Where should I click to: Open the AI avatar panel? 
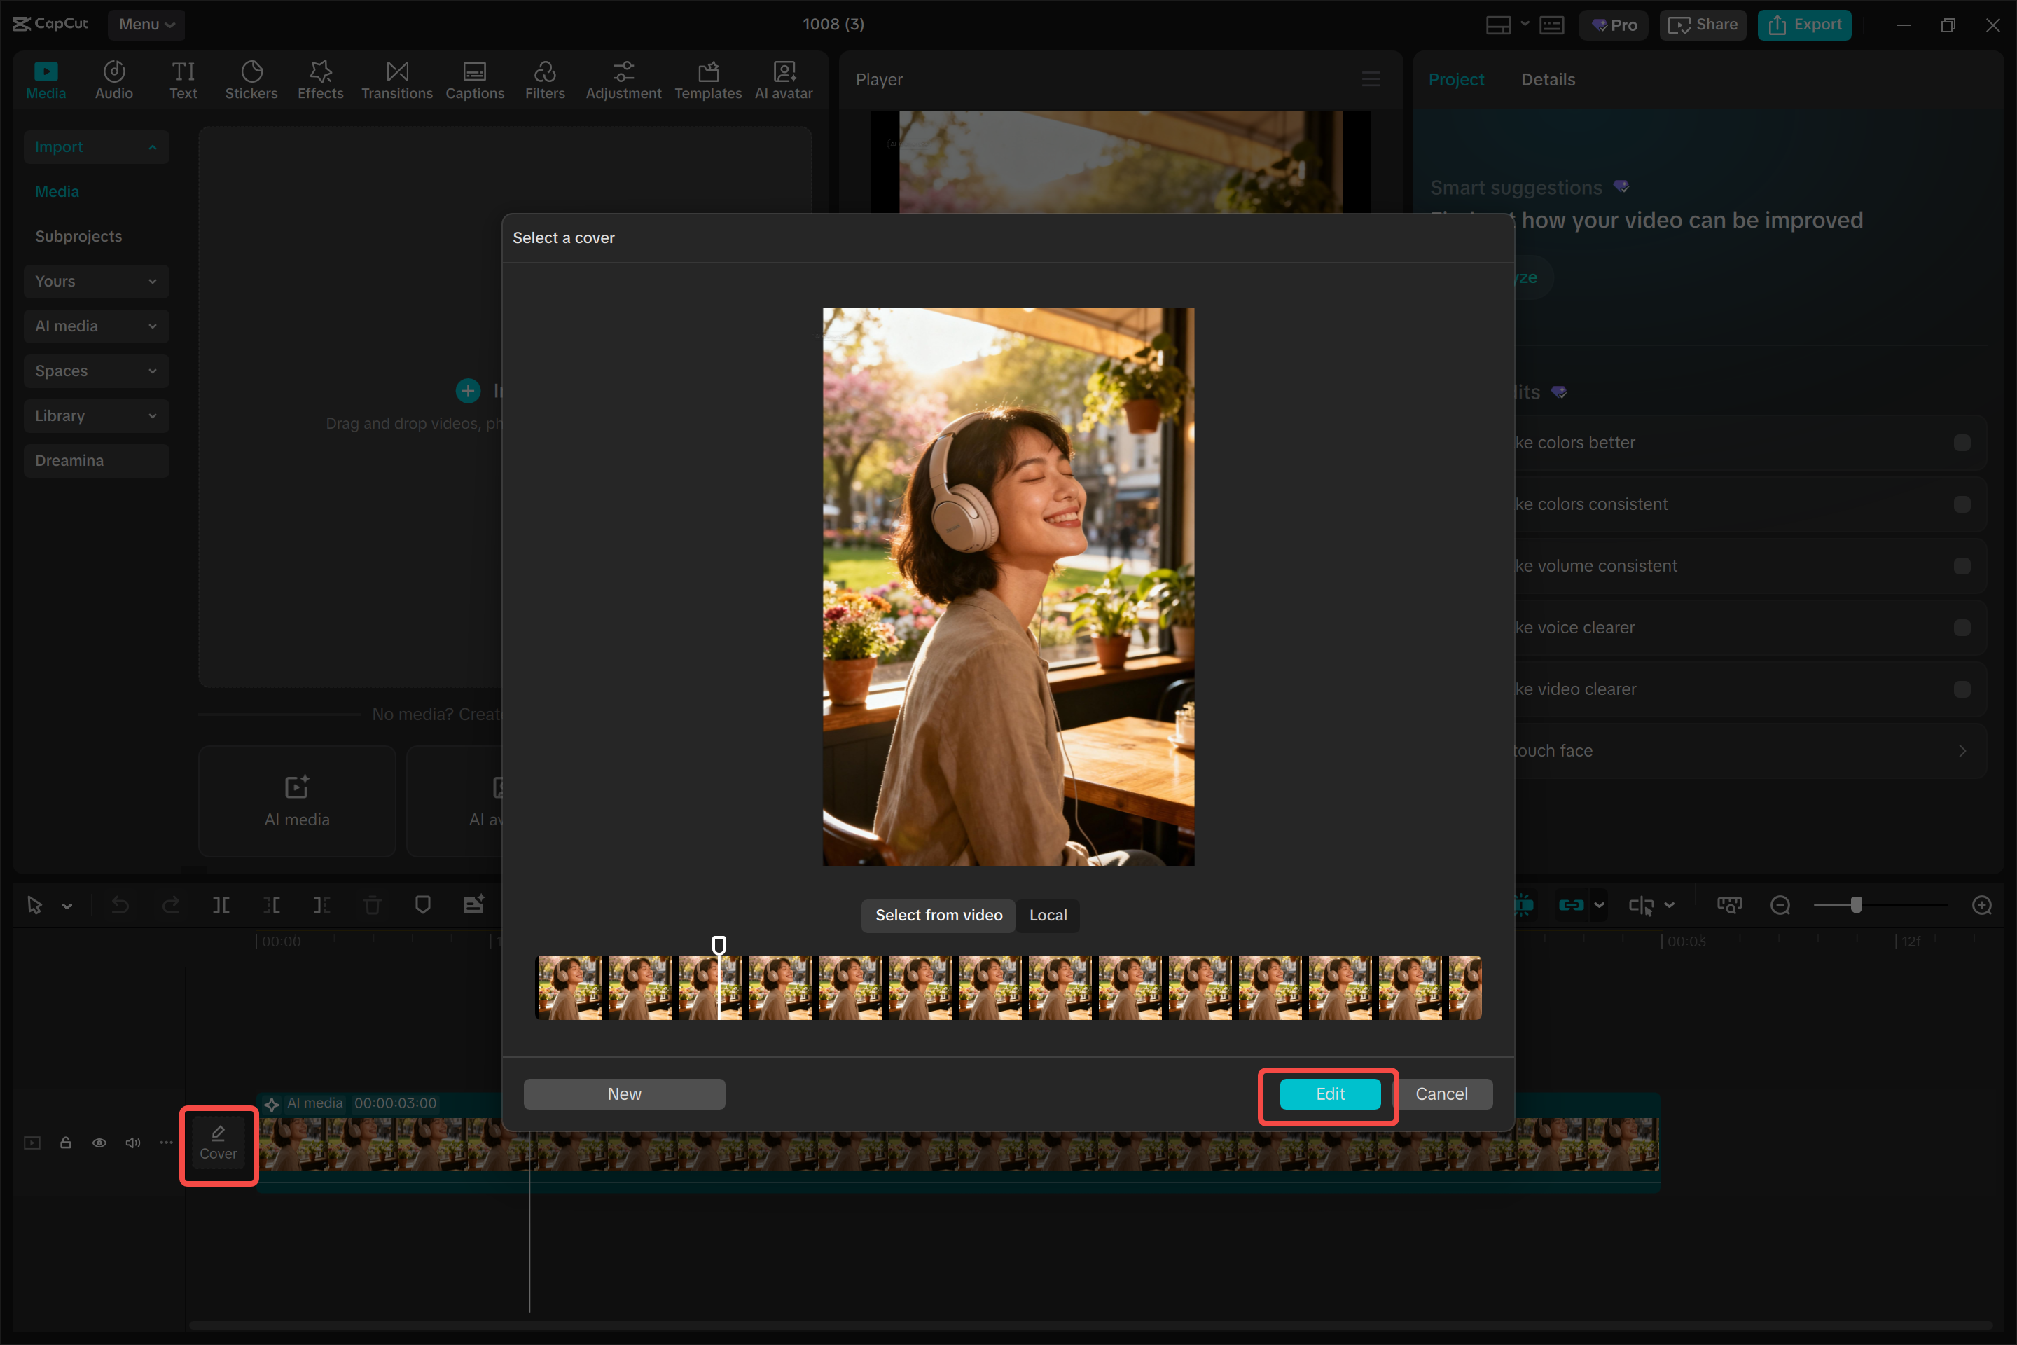pos(784,80)
